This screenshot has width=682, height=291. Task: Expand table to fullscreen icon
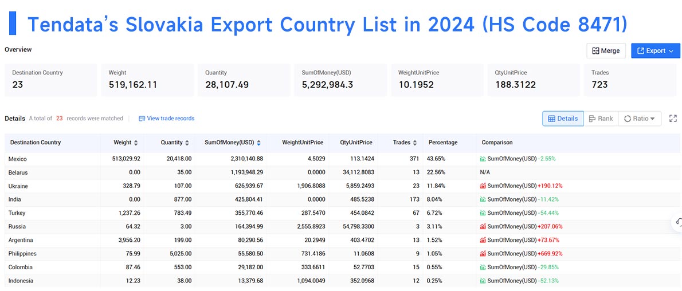(673, 119)
